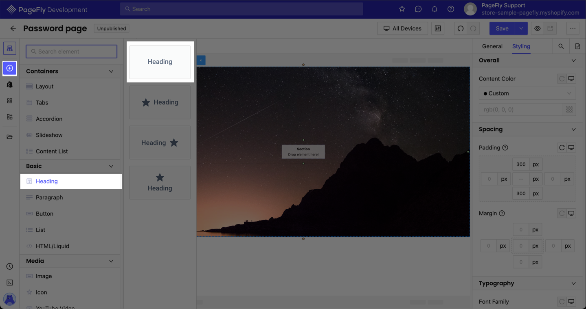
Task: Toggle device view for Font Family
Action: [571, 302]
